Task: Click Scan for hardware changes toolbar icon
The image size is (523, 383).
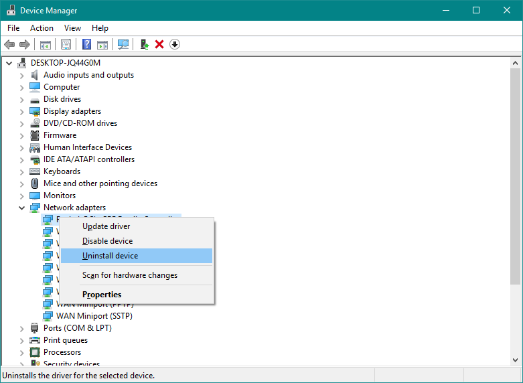Action: (123, 44)
